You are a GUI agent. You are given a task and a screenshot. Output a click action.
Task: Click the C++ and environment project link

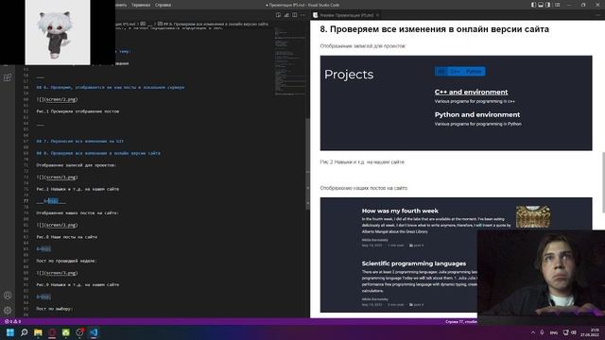pyautogui.click(x=471, y=92)
